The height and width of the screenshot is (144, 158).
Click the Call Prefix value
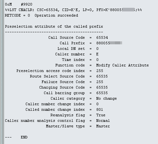coord(109,43)
